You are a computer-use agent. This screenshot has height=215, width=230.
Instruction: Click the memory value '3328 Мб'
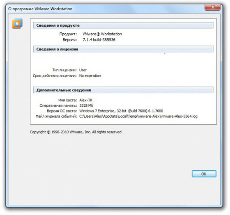(86, 105)
